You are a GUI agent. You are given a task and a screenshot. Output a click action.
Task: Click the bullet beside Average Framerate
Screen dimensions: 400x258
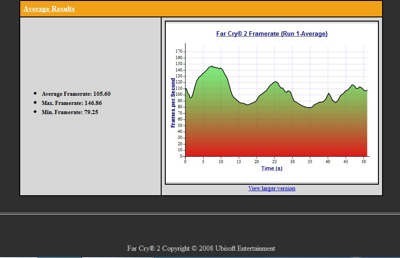tap(35, 93)
